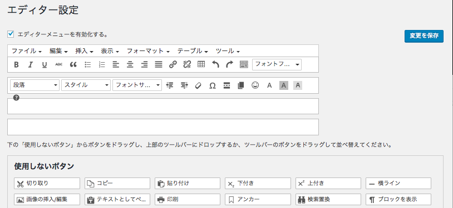Open the ツール menu
The image size is (453, 208).
(228, 51)
